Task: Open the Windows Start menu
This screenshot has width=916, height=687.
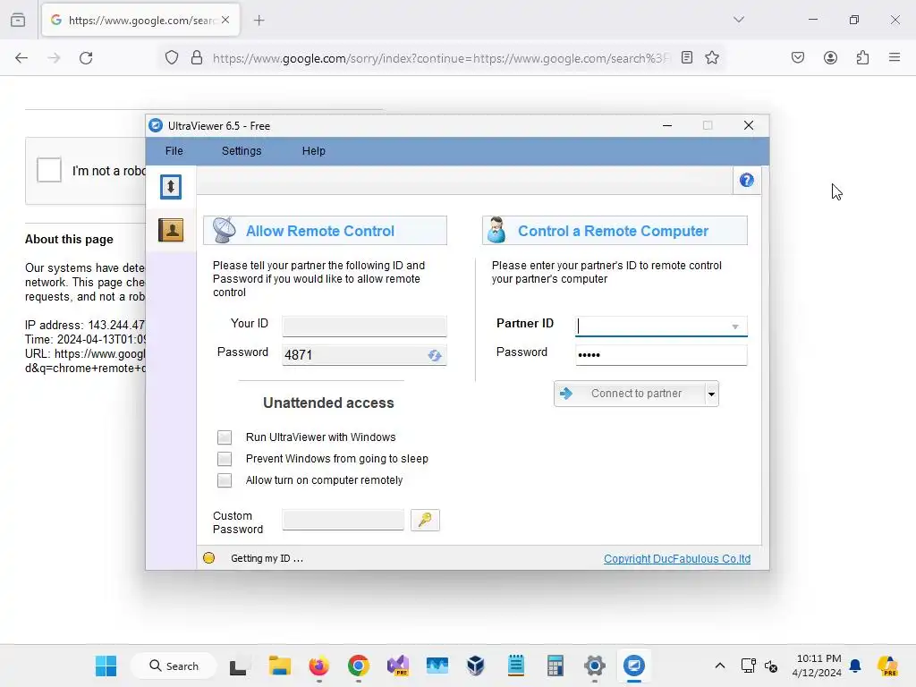Action: 106,666
